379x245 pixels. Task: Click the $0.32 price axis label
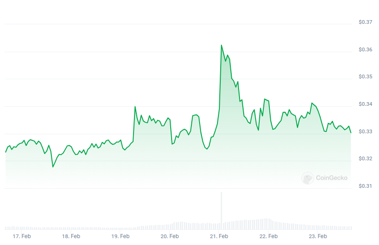point(365,158)
